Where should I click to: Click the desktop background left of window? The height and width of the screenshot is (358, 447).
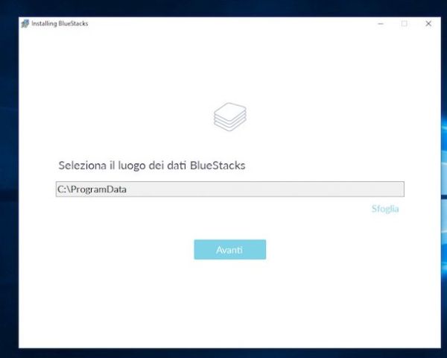click(9, 172)
